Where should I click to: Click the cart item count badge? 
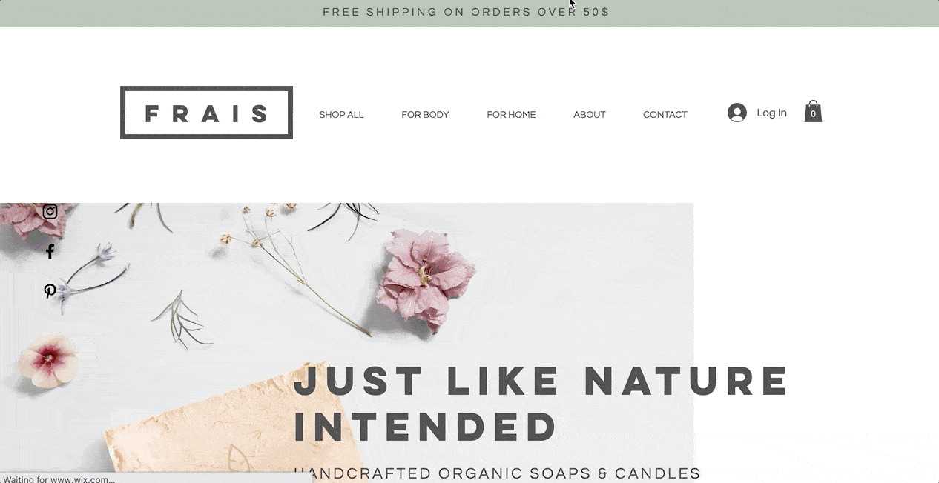tap(813, 114)
